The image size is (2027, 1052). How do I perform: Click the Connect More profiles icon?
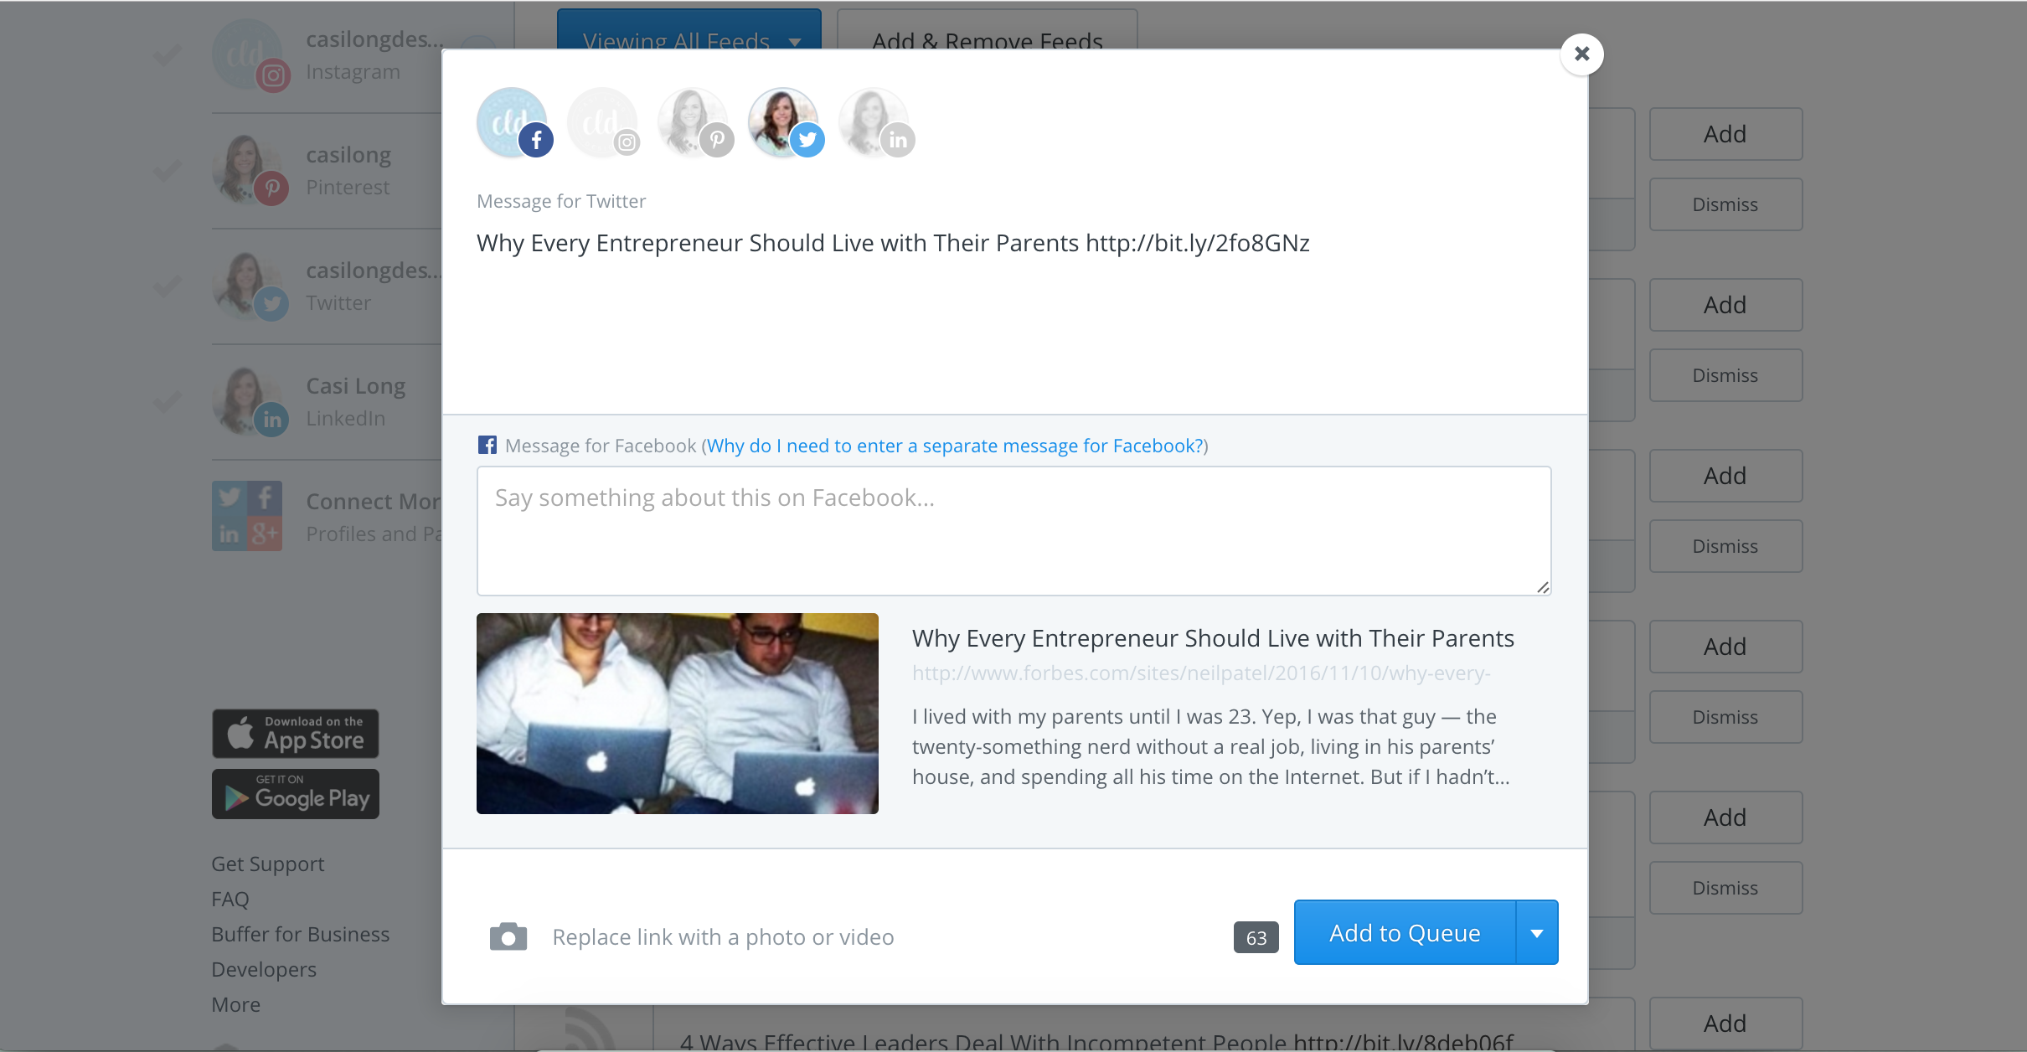click(x=247, y=516)
